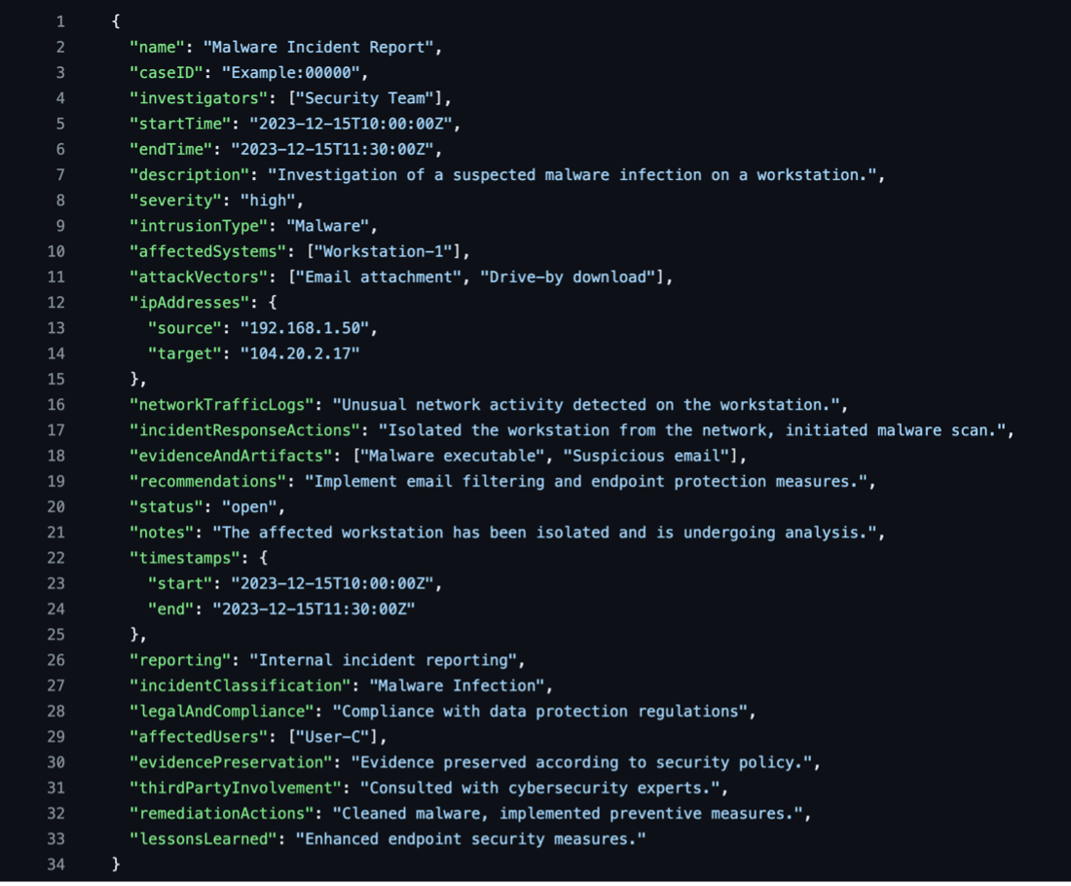Click line number 34 in the gutter
This screenshot has height=886, width=1071.
click(x=55, y=864)
